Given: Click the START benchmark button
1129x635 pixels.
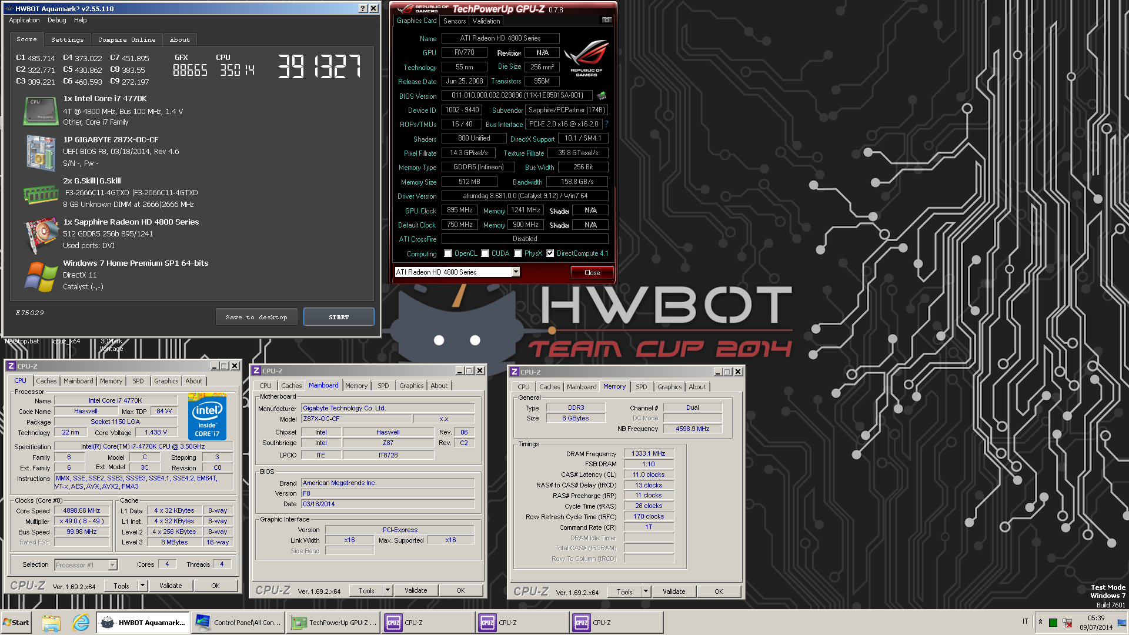Looking at the screenshot, I should tap(339, 317).
